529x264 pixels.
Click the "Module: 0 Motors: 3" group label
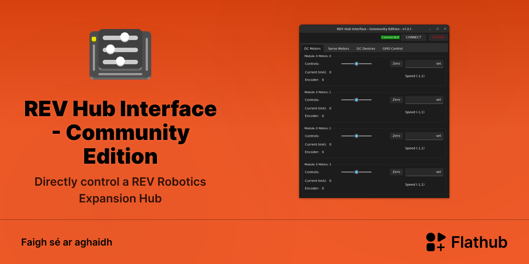point(317,165)
